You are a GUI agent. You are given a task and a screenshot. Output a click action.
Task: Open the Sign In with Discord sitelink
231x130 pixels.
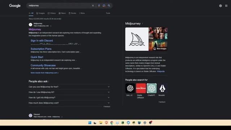pos(42,41)
